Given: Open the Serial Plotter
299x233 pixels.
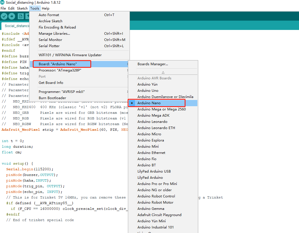Looking at the screenshot, I should click(x=80, y=46).
